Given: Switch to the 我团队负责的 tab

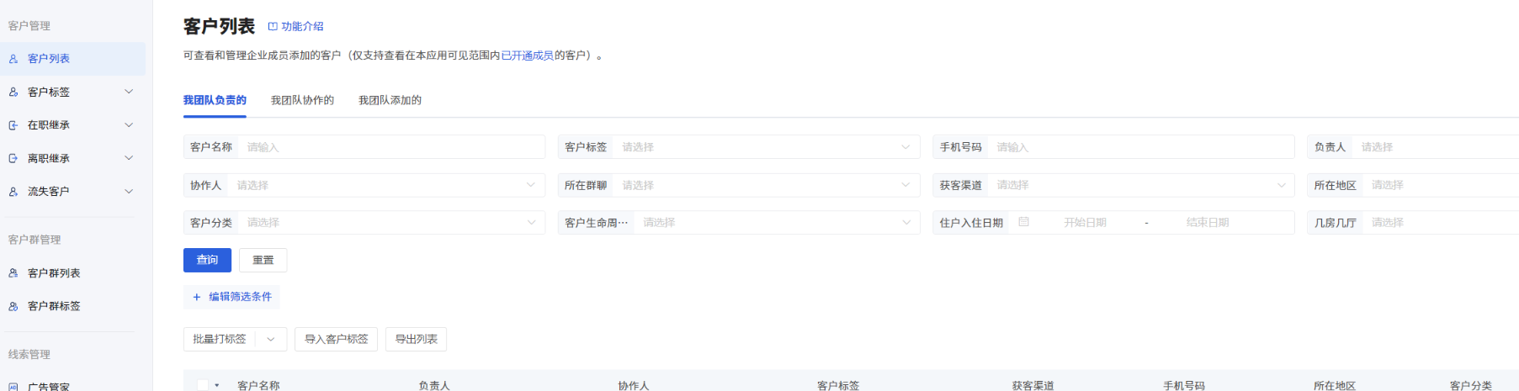Looking at the screenshot, I should click(215, 100).
